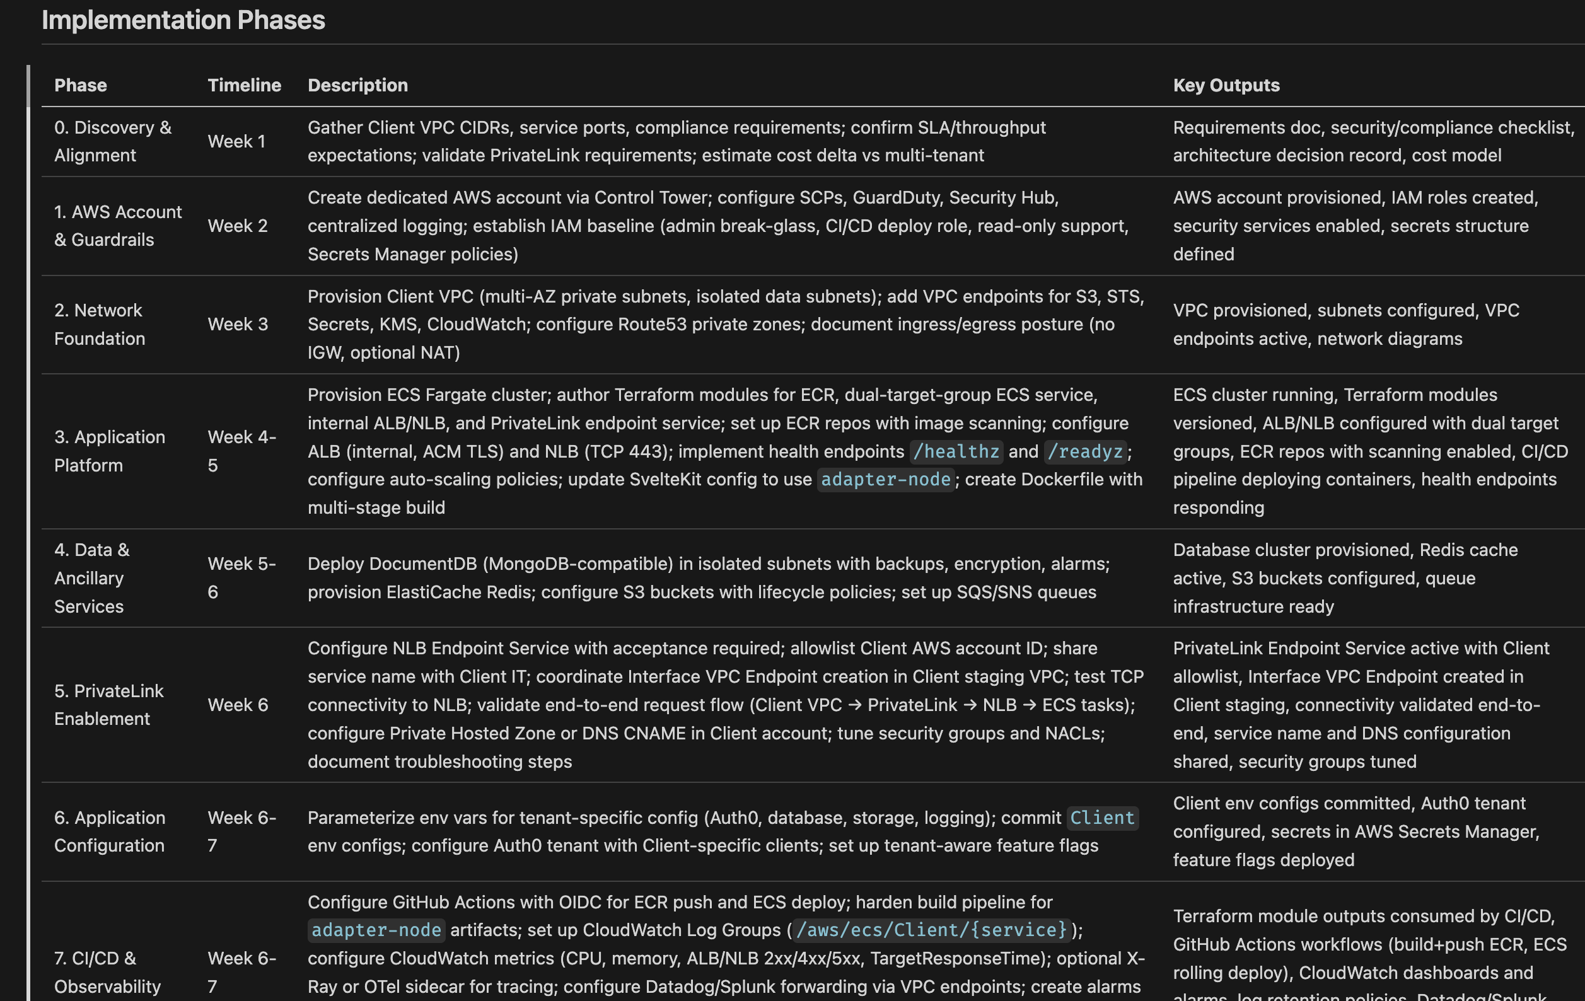
Task: Click the Client inline code tag
Action: click(1102, 818)
